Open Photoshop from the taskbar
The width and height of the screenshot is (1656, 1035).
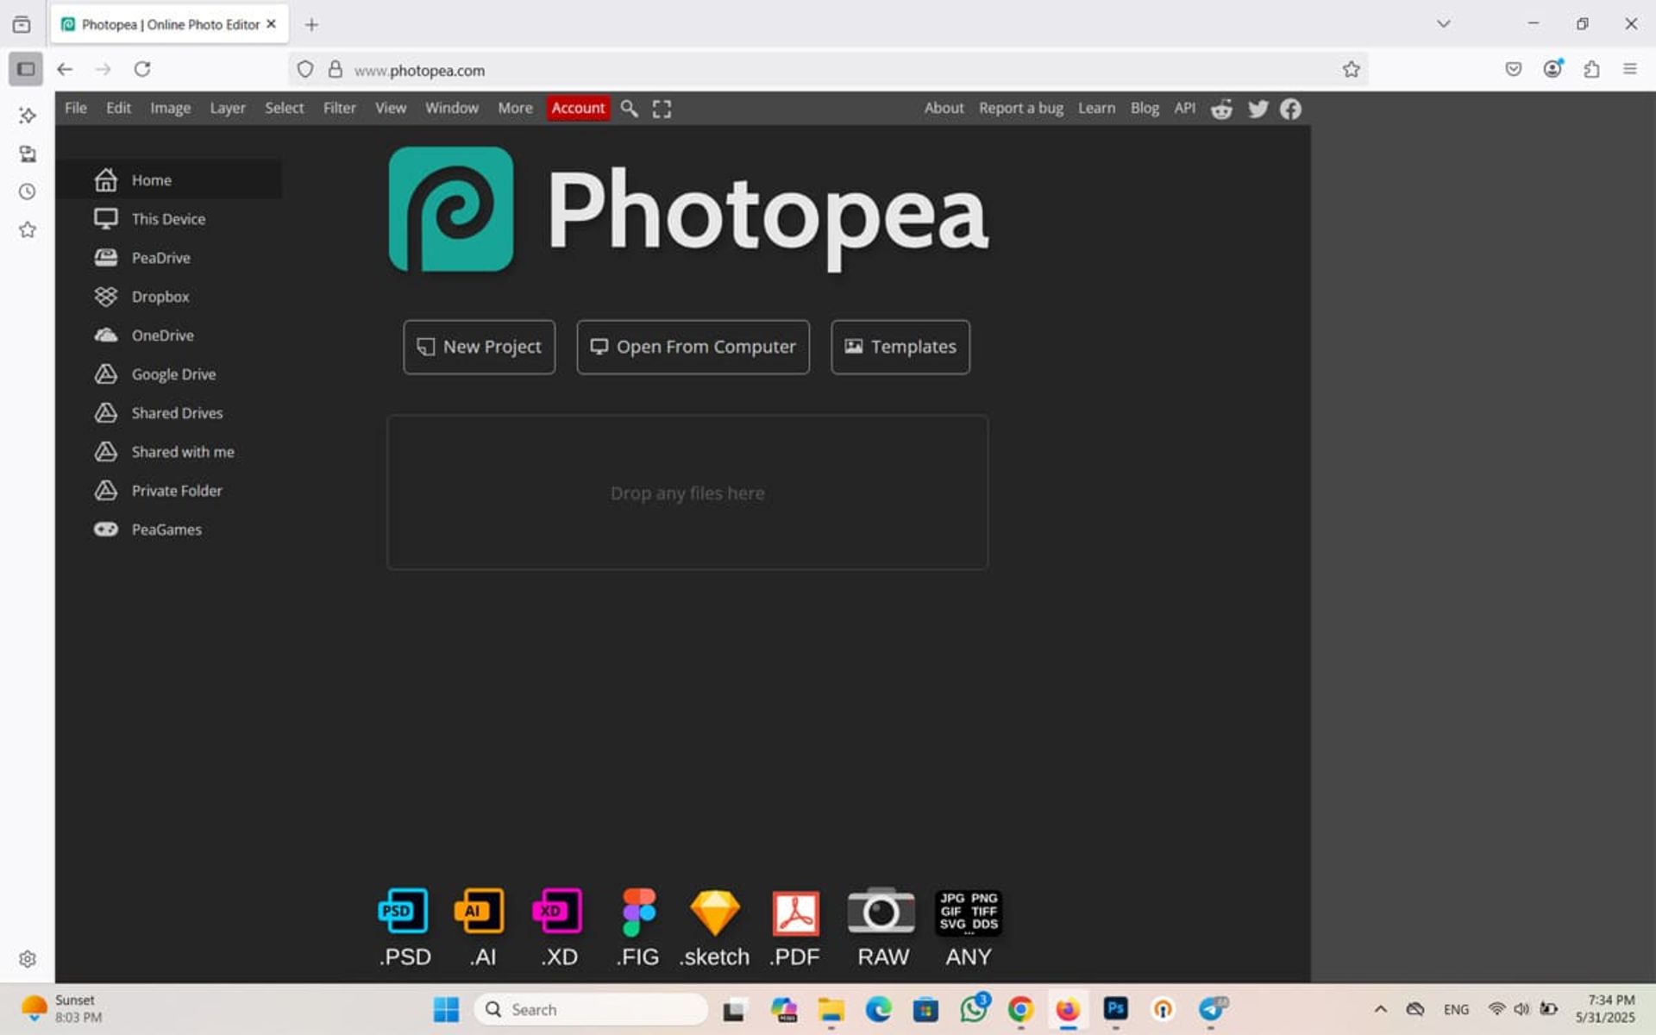click(x=1115, y=1008)
